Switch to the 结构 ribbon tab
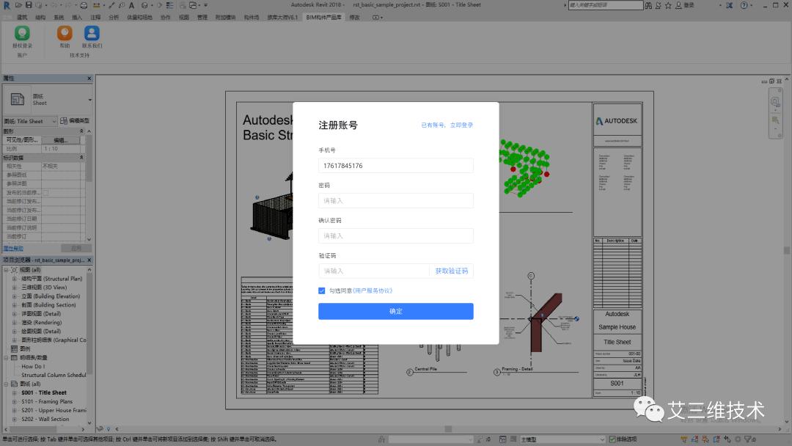Image resolution: width=792 pixels, height=446 pixels. point(40,17)
